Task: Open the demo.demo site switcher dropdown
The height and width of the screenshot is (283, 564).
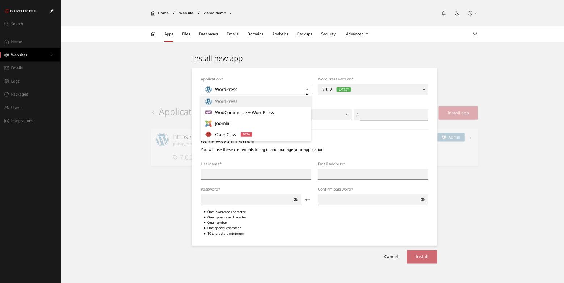Action: coord(218,13)
